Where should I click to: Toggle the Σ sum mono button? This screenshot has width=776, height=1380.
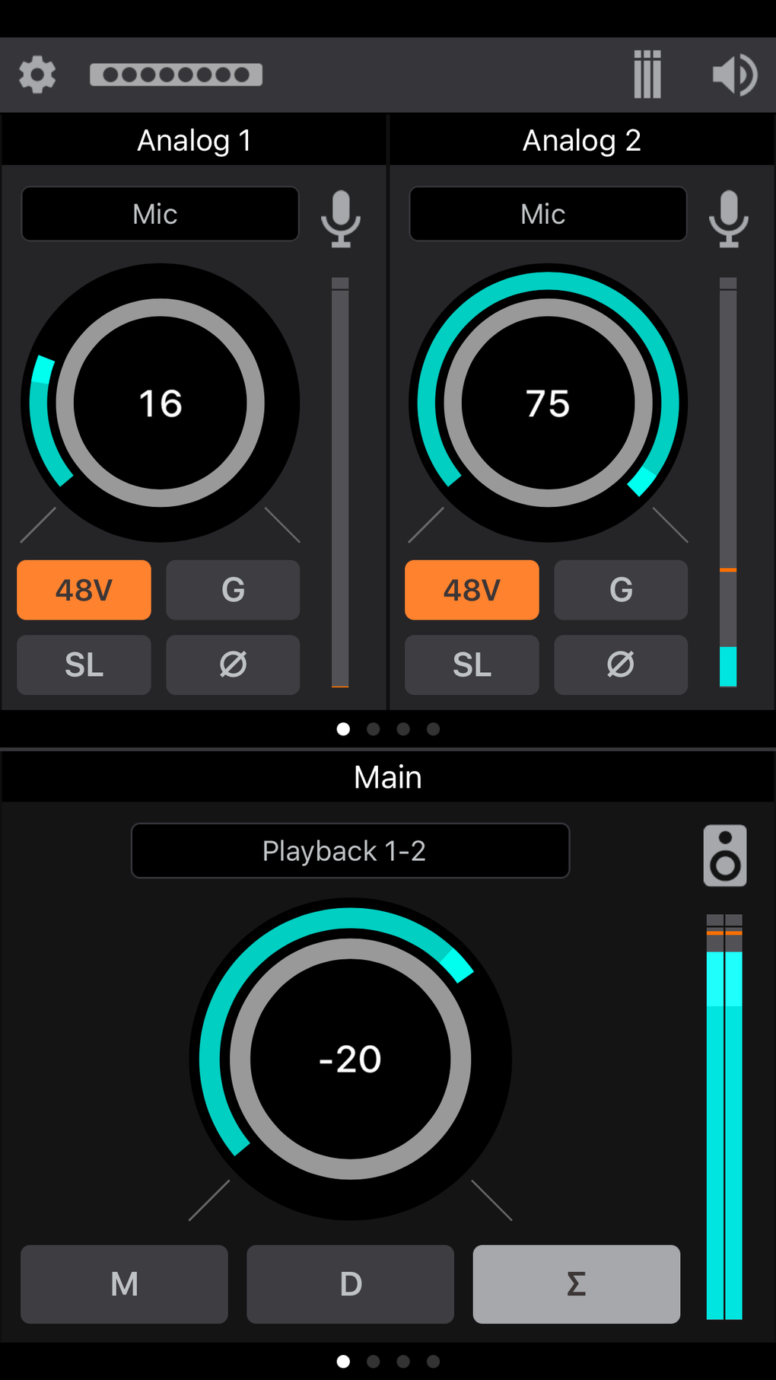577,1284
